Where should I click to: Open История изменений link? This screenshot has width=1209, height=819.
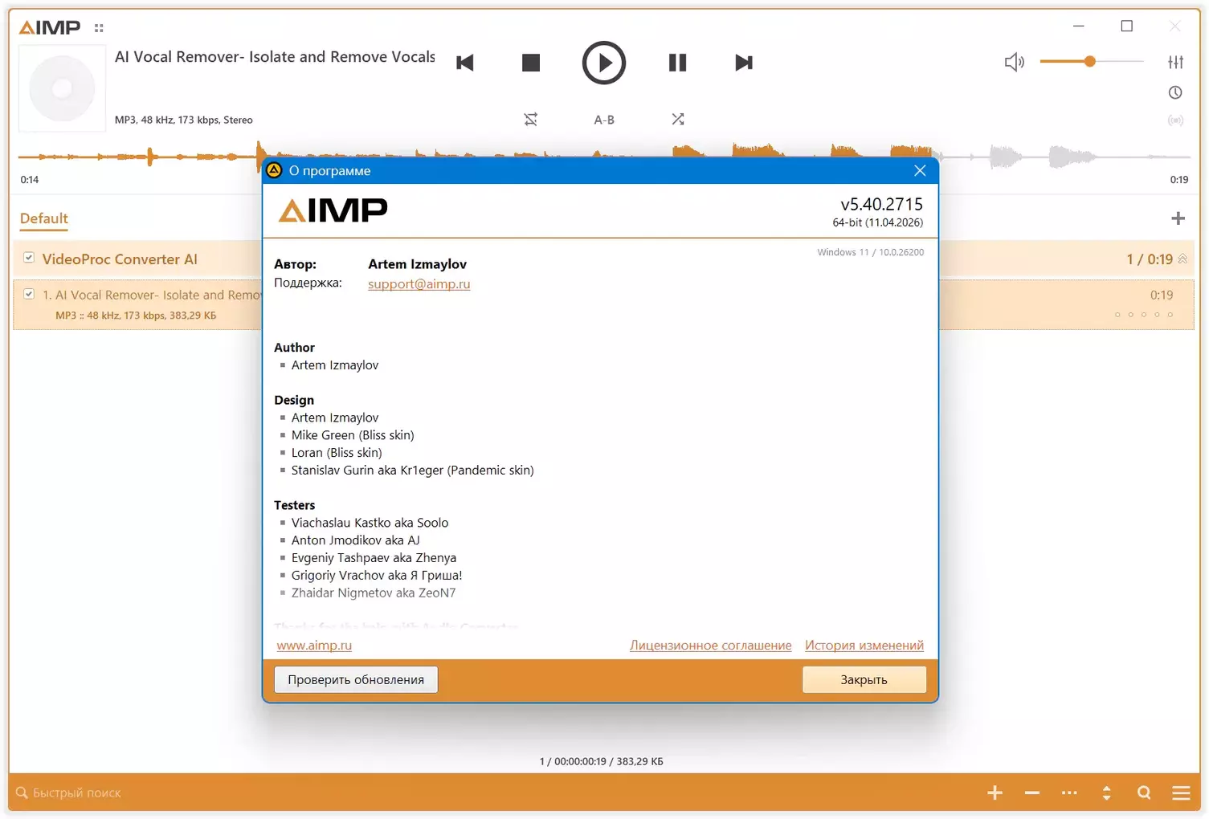coord(864,646)
